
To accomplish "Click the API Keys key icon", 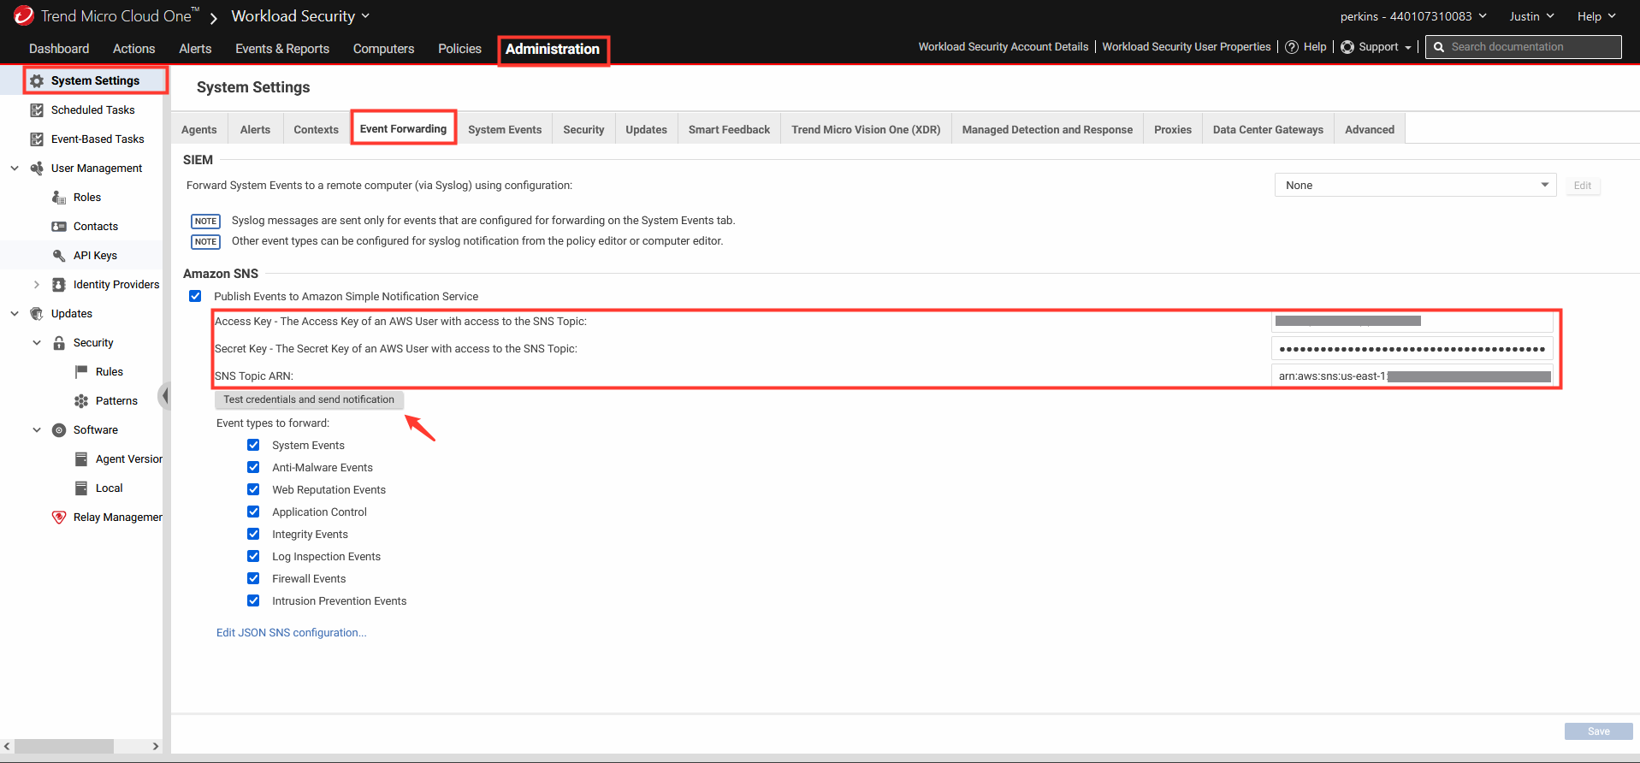I will tap(59, 256).
